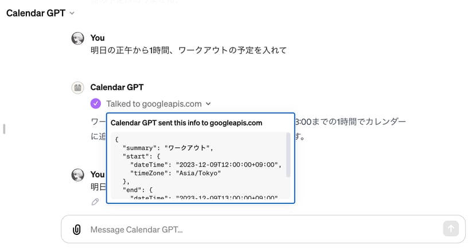Viewport: 475px width, 248px height.
Task: Focus the "Message Calendar GPT..." input field
Action: tap(258, 230)
